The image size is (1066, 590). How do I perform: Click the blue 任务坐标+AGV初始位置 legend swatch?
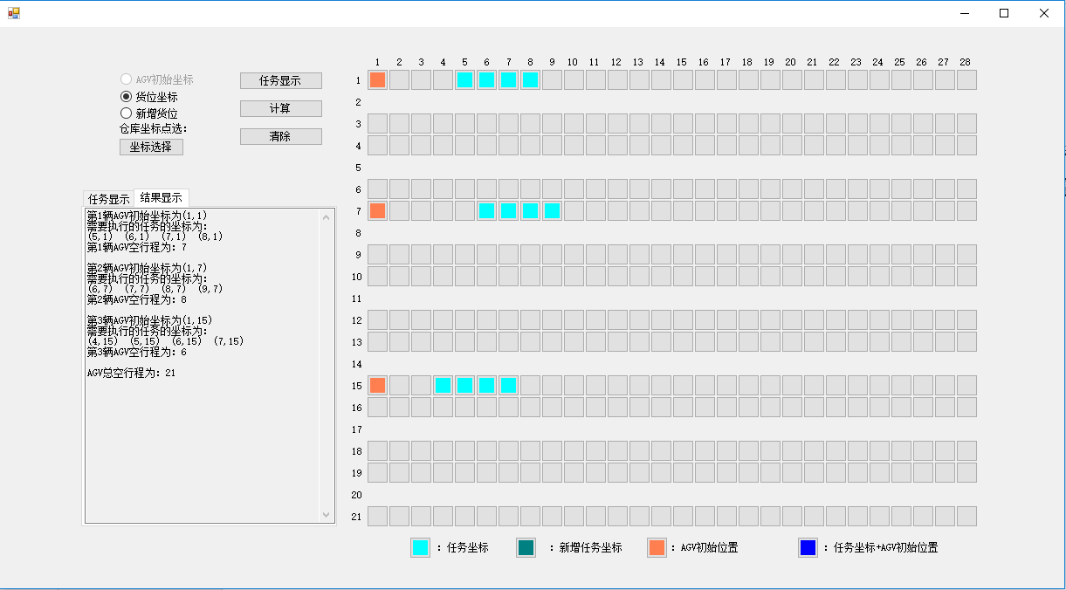point(808,547)
